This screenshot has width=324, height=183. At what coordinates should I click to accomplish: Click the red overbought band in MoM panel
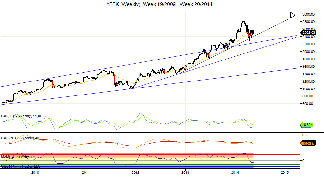128,154
